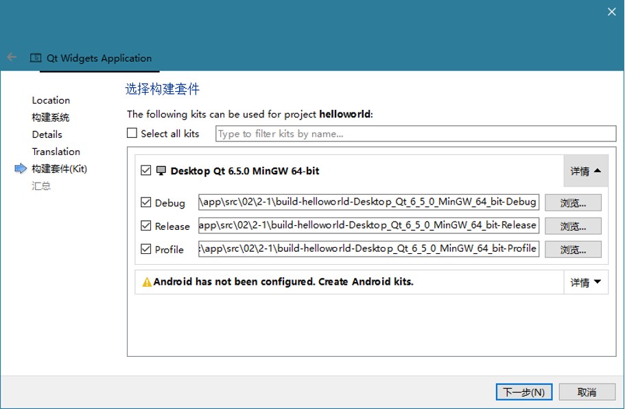This screenshot has height=409, width=625.
Task: Click the Qt Widgets Application title text
Action: (x=99, y=58)
